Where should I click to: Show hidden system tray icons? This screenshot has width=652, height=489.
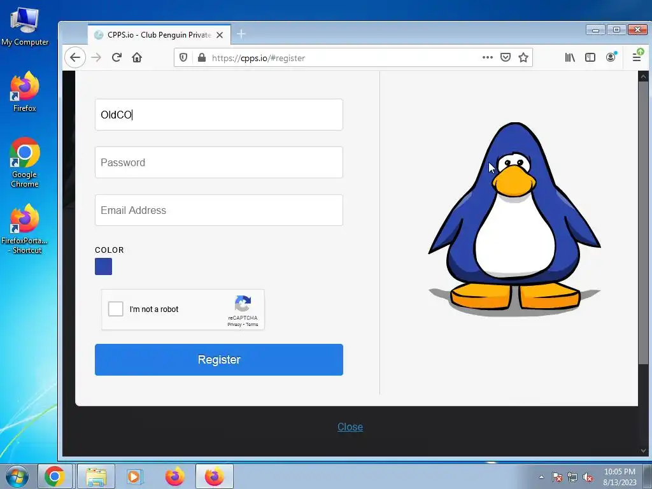[x=541, y=477]
